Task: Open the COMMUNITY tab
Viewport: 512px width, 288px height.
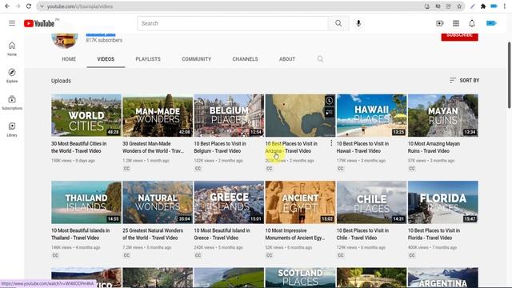Action: tap(197, 59)
